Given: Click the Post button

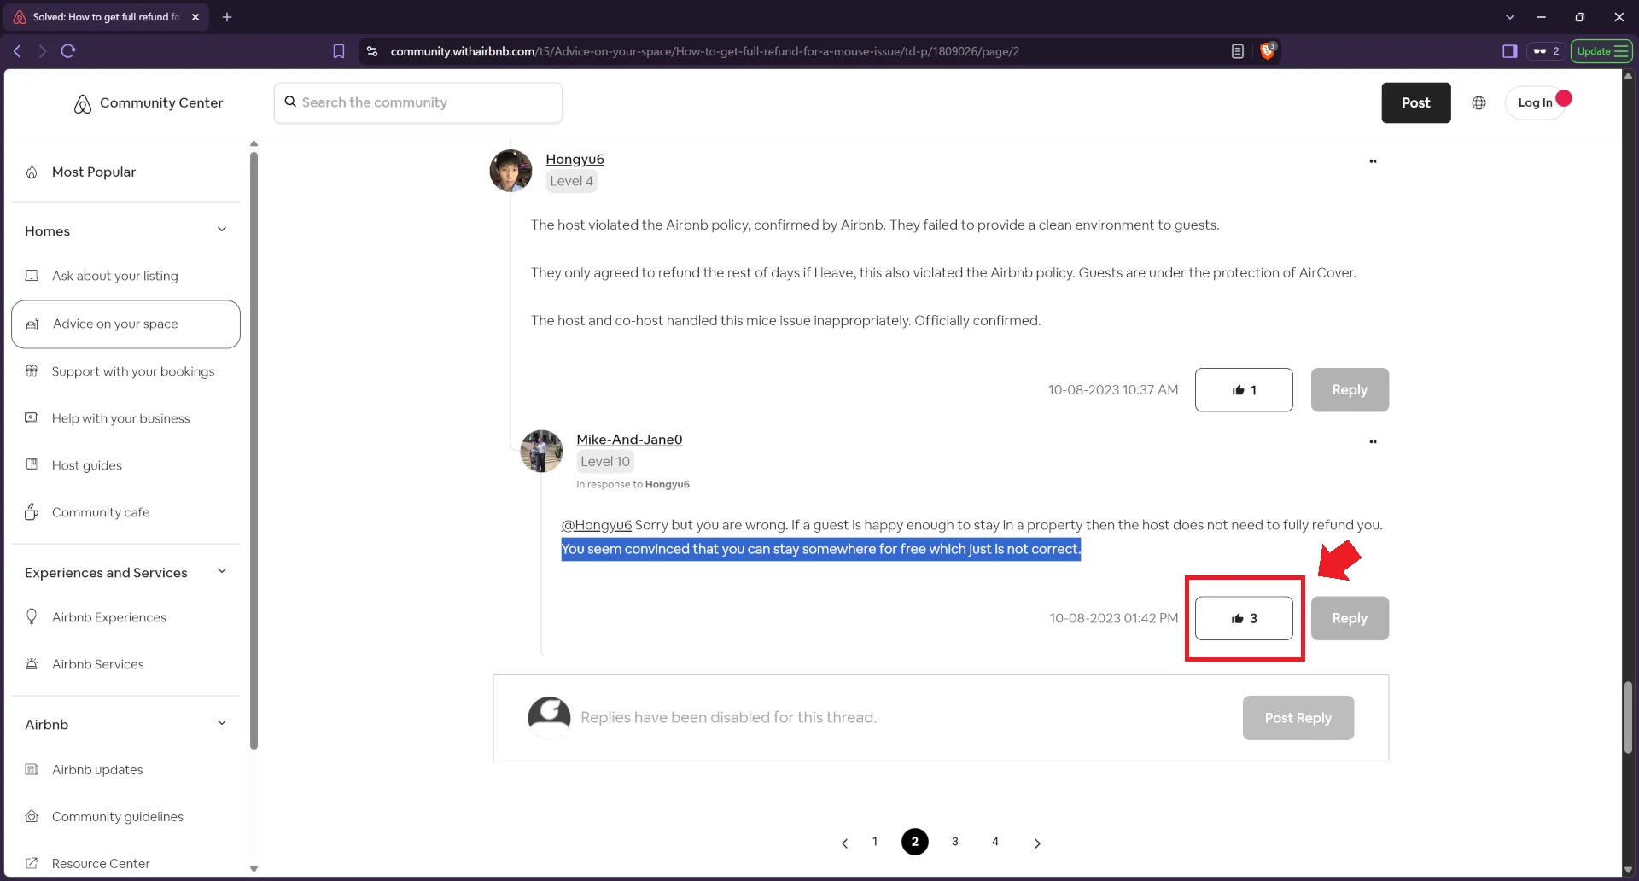Looking at the screenshot, I should [1415, 102].
